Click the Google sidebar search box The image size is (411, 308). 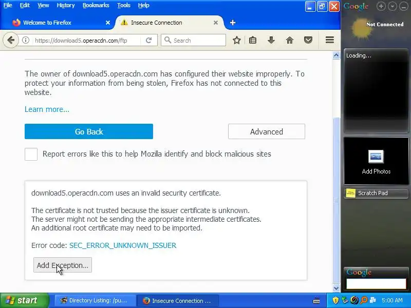pyautogui.click(x=376, y=284)
